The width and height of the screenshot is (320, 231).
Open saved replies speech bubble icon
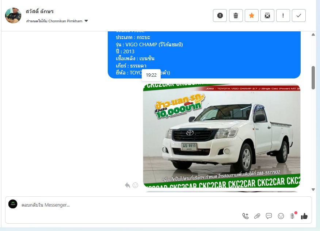[269, 216]
